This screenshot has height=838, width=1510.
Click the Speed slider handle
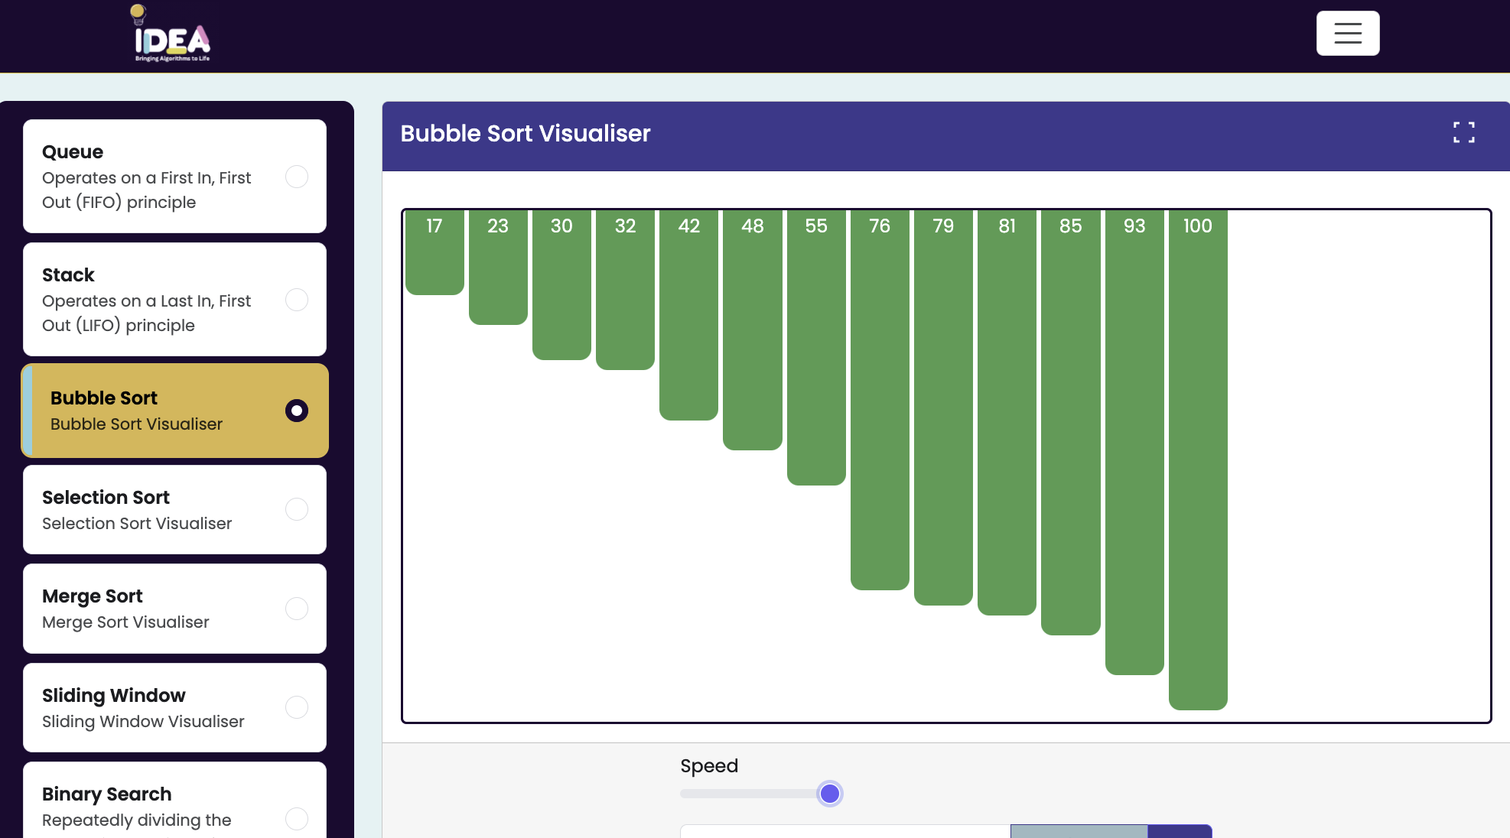(x=830, y=794)
